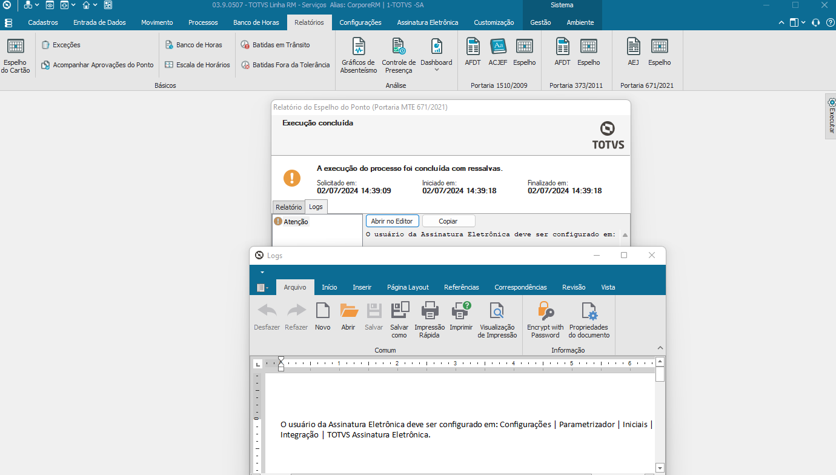Open Espelho under Portaria 373/2011
Screen dimensions: 836x475
(589, 52)
